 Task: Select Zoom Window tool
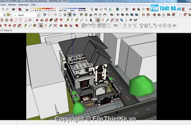112,20
